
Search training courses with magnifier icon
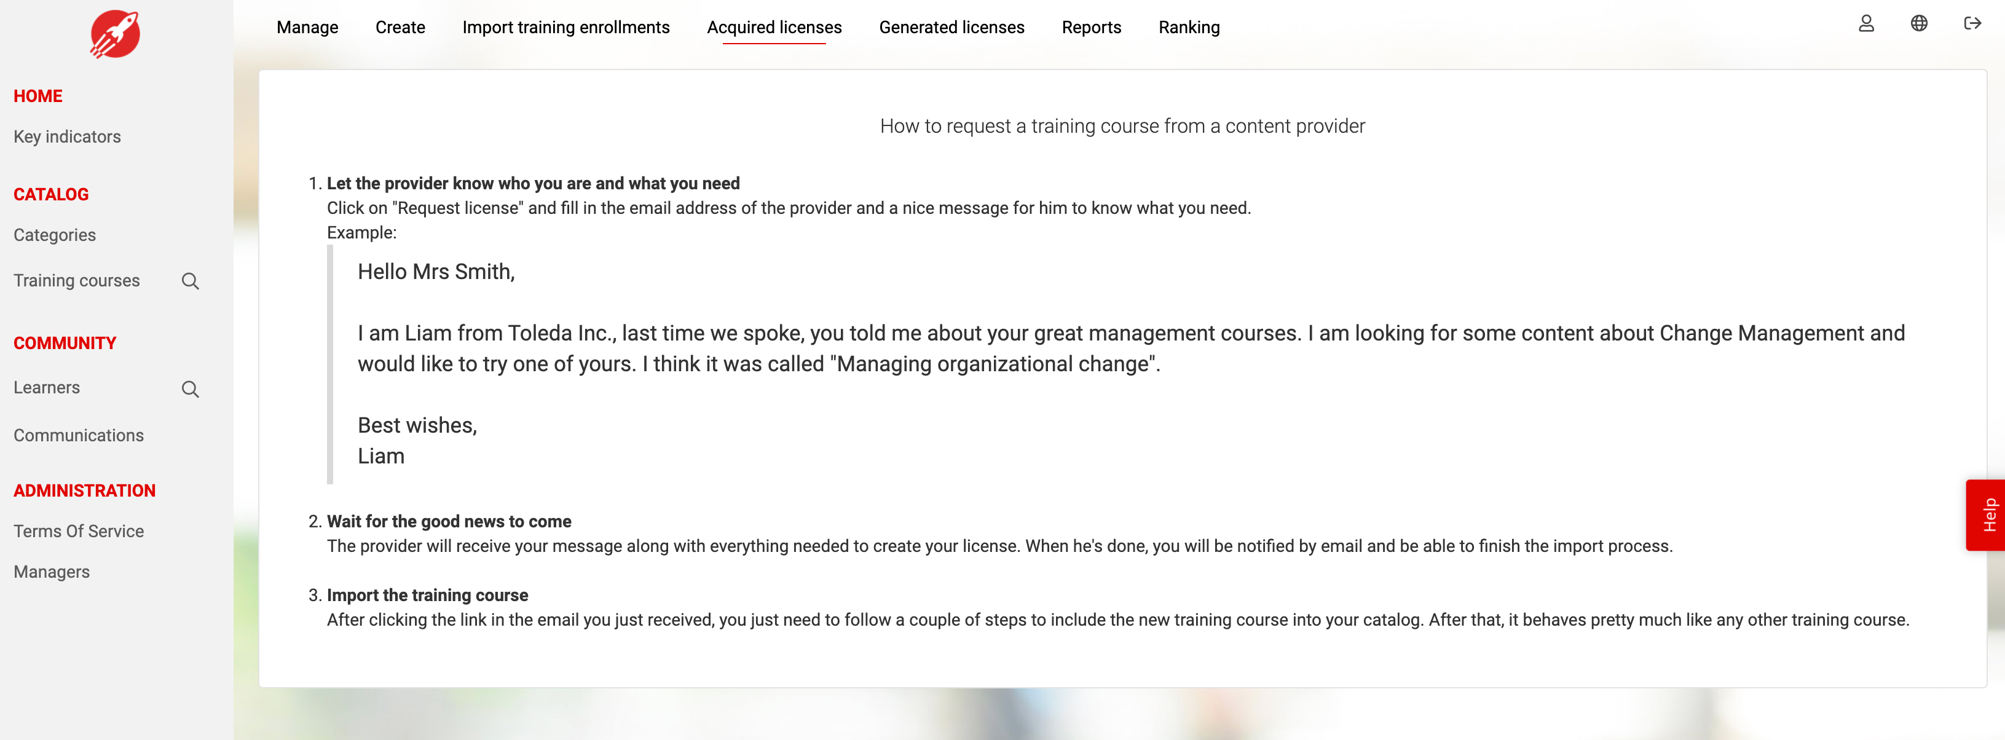(x=190, y=281)
